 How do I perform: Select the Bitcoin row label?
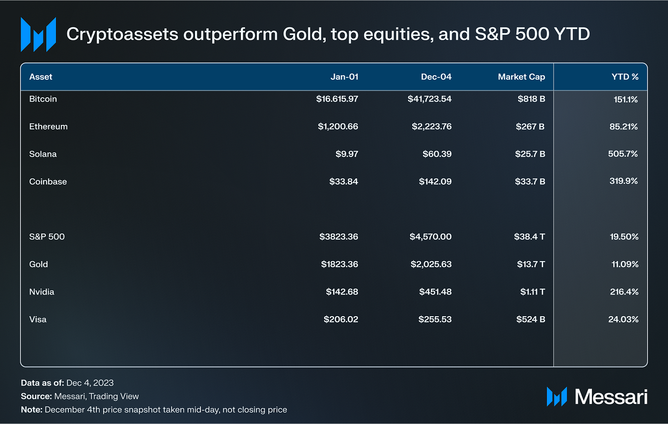coord(43,99)
